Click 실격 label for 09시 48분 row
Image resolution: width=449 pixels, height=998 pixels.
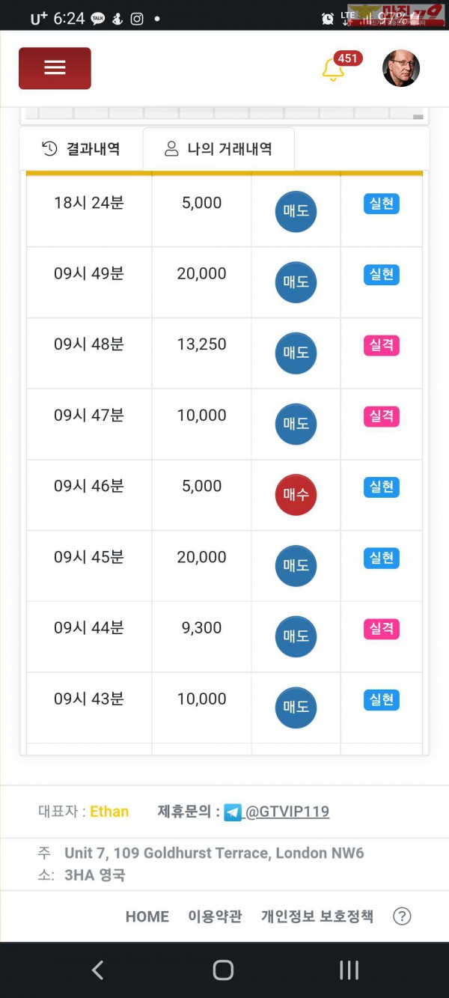382,345
